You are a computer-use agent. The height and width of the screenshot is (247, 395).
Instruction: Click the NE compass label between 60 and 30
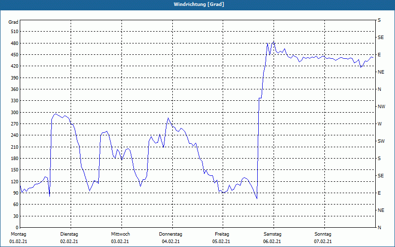point(381,210)
